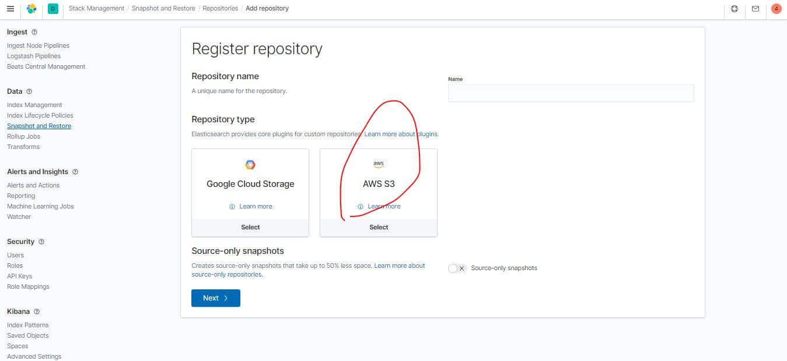Open the newsfeed envelope icon
This screenshot has height=361, width=787.
click(x=755, y=9)
